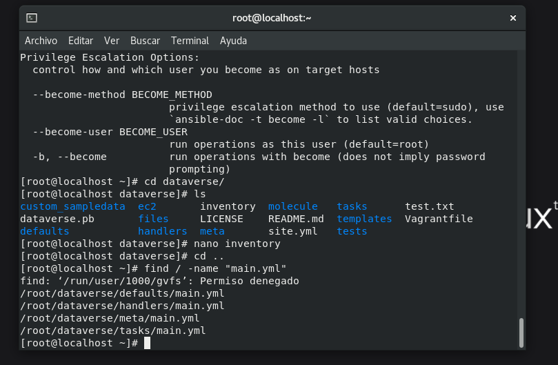Viewport: 558px width, 365px height.
Task: Open the Ver menu
Action: coord(112,41)
